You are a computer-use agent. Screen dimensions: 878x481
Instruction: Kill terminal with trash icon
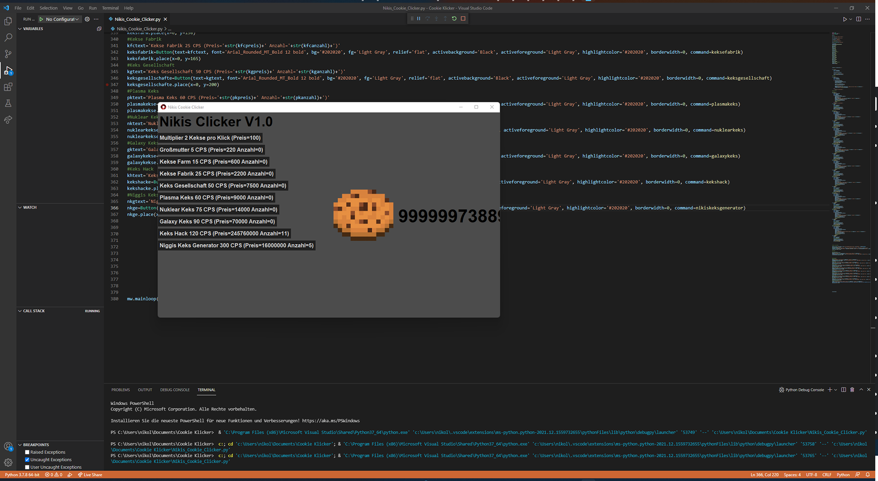point(852,390)
